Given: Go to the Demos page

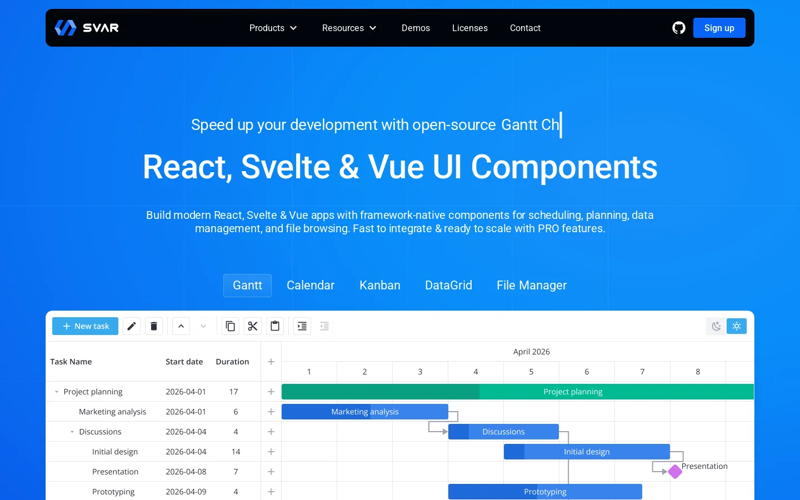Looking at the screenshot, I should [x=416, y=28].
